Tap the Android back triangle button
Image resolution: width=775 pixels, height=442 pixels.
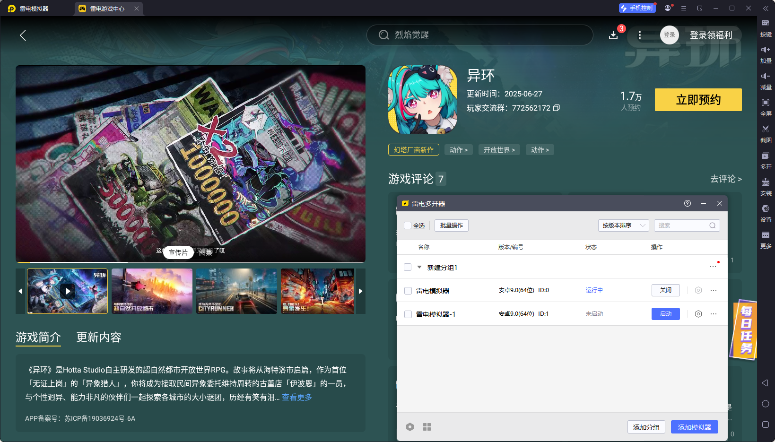pyautogui.click(x=765, y=383)
